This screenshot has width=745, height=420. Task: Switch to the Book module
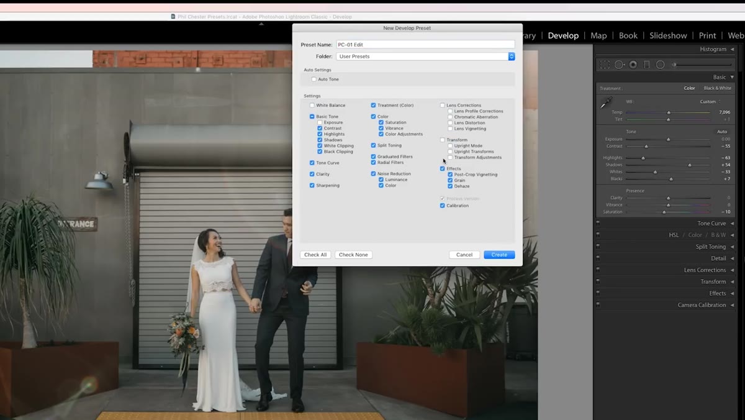628,35
